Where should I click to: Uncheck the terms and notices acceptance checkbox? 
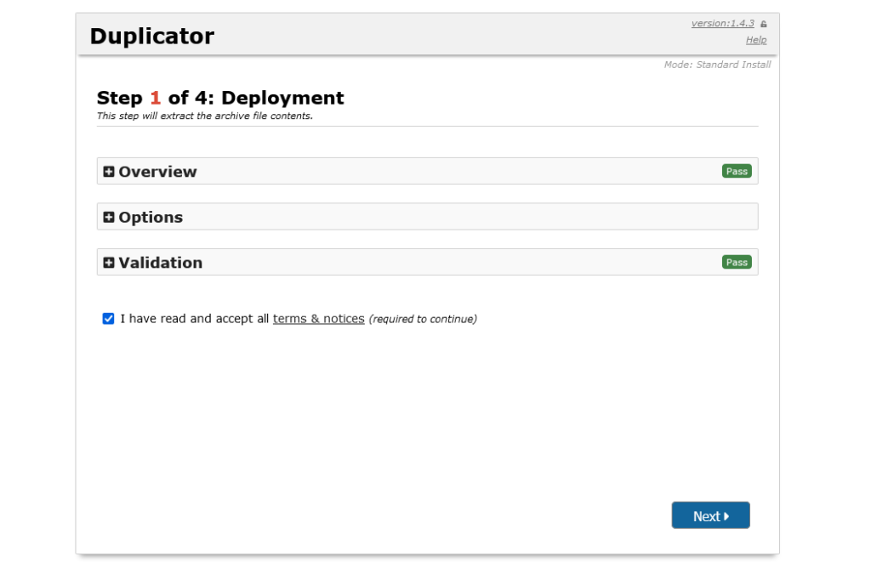(x=108, y=318)
